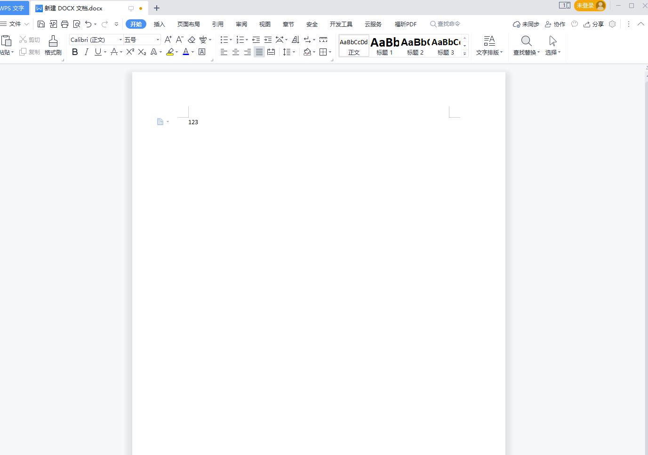The height and width of the screenshot is (455, 648).
Task: Apply superscript X² formatting
Action: click(x=130, y=52)
